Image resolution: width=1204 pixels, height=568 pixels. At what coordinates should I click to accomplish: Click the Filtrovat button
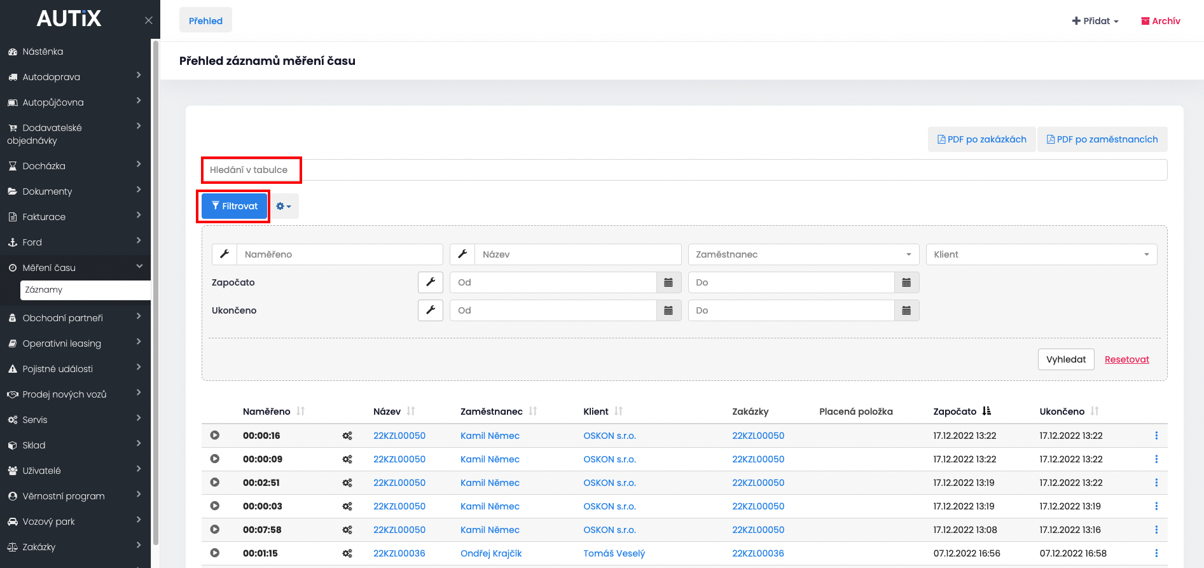[234, 206]
